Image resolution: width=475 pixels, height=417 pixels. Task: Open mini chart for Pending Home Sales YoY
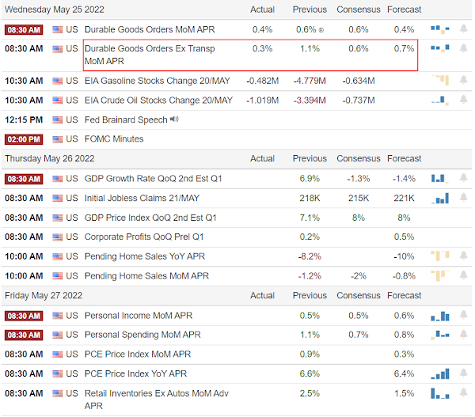coord(440,256)
